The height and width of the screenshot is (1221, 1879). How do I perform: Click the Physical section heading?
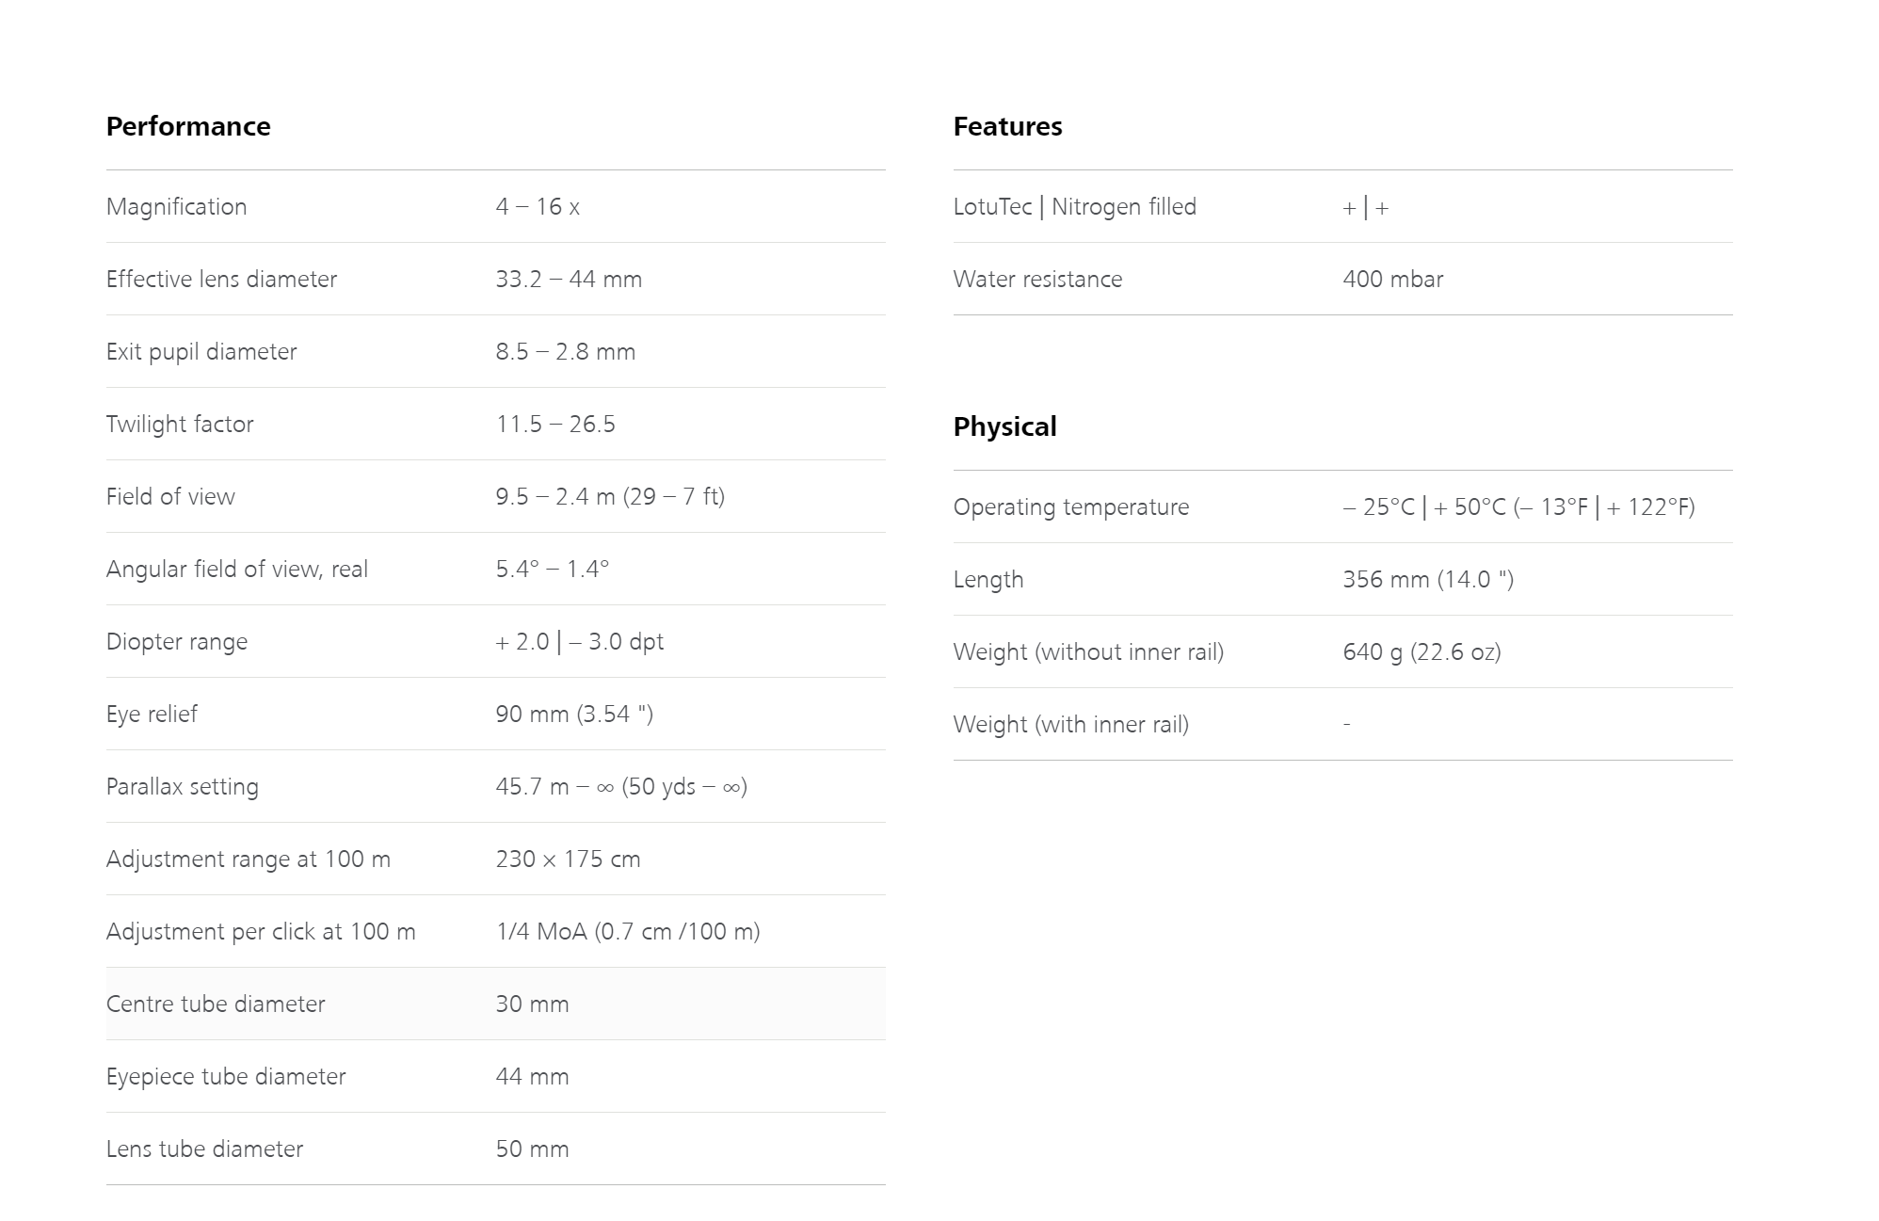coord(1004,426)
